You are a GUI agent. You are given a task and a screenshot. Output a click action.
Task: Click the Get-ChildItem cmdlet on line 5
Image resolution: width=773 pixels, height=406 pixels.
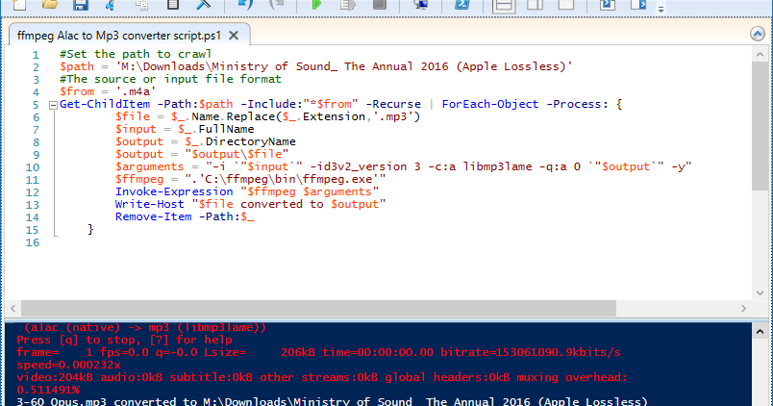pos(105,104)
